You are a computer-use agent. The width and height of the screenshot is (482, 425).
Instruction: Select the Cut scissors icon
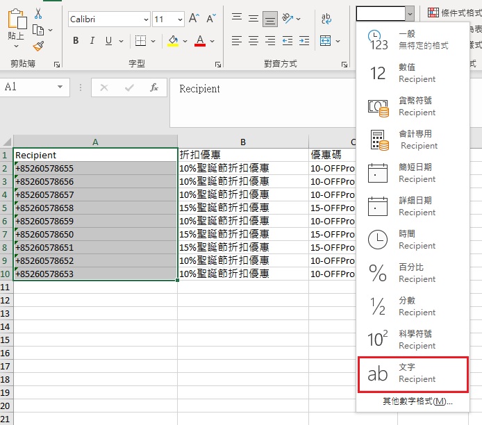(39, 14)
